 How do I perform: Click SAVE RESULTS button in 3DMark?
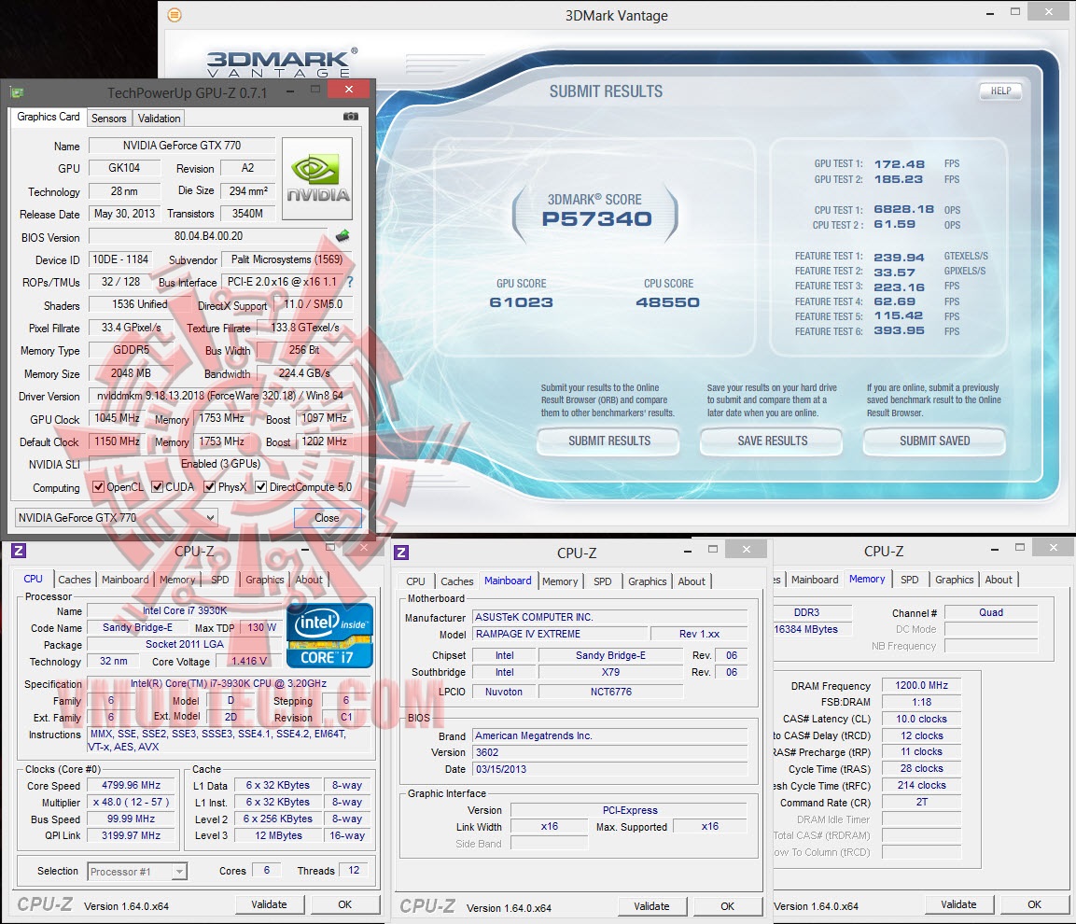pyautogui.click(x=772, y=441)
